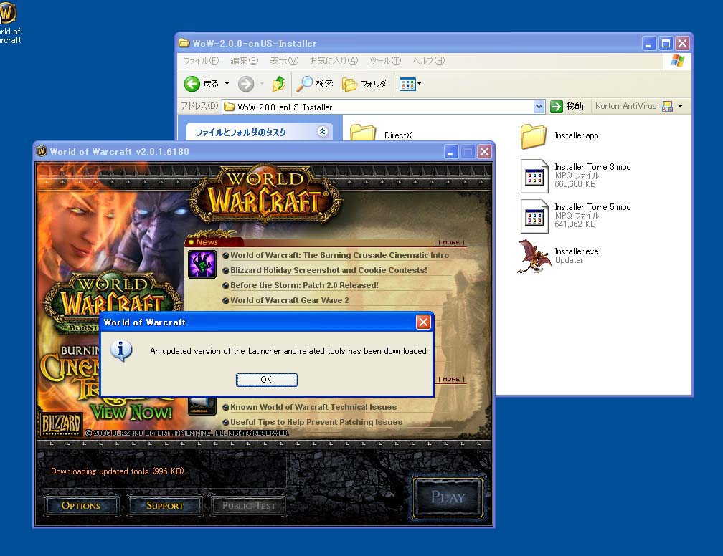Click the Search magnifier toolbar button
The image size is (723, 556).
314,83
